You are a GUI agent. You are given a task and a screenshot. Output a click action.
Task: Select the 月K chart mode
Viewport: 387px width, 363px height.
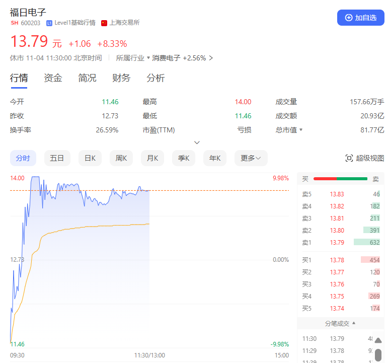(152, 158)
